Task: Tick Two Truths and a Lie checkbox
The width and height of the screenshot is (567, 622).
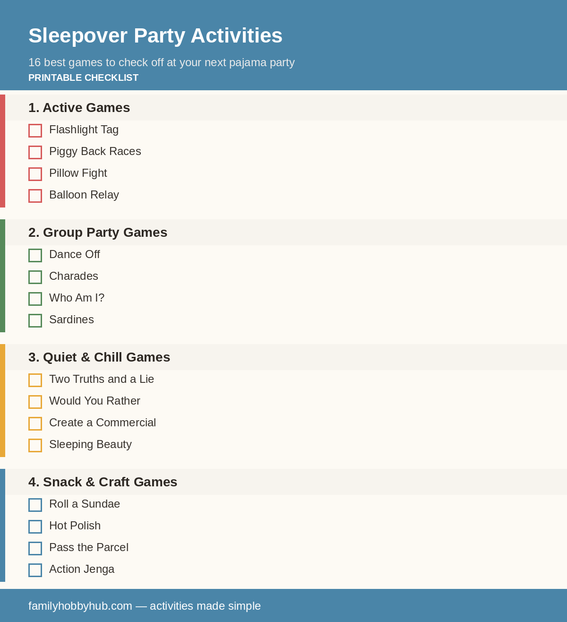Action: pyautogui.click(x=35, y=380)
